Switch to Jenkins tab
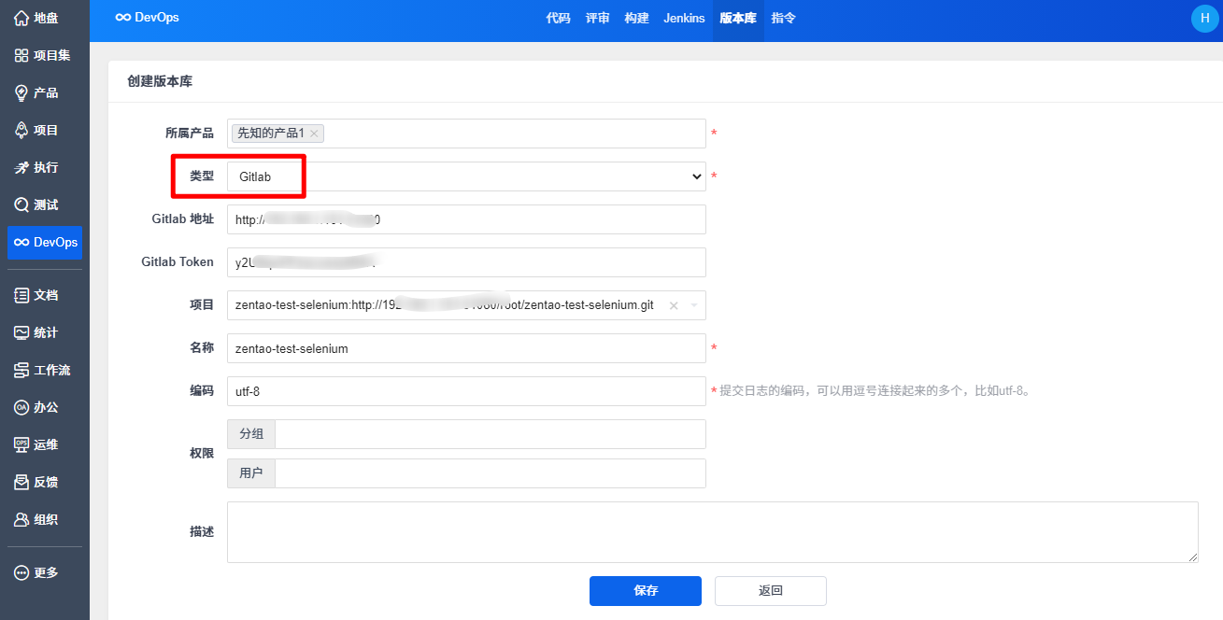The height and width of the screenshot is (620, 1223). point(685,18)
